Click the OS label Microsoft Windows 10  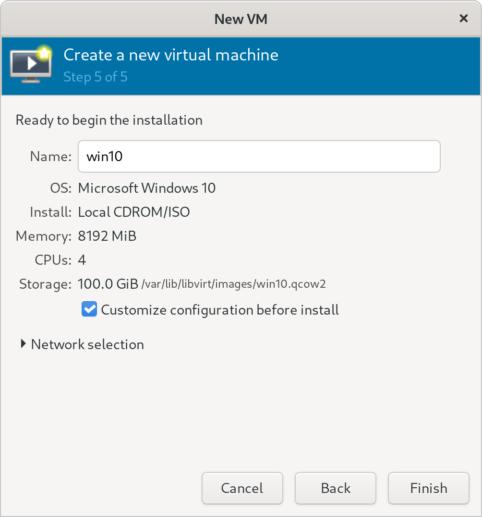147,188
